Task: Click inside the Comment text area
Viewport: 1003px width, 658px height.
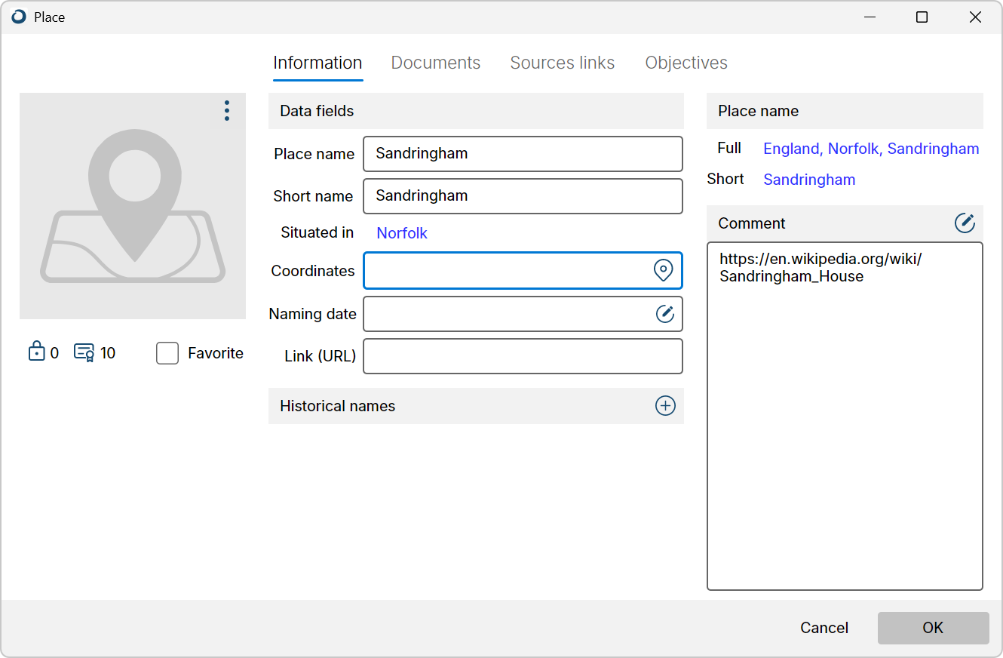Action: coord(845,416)
